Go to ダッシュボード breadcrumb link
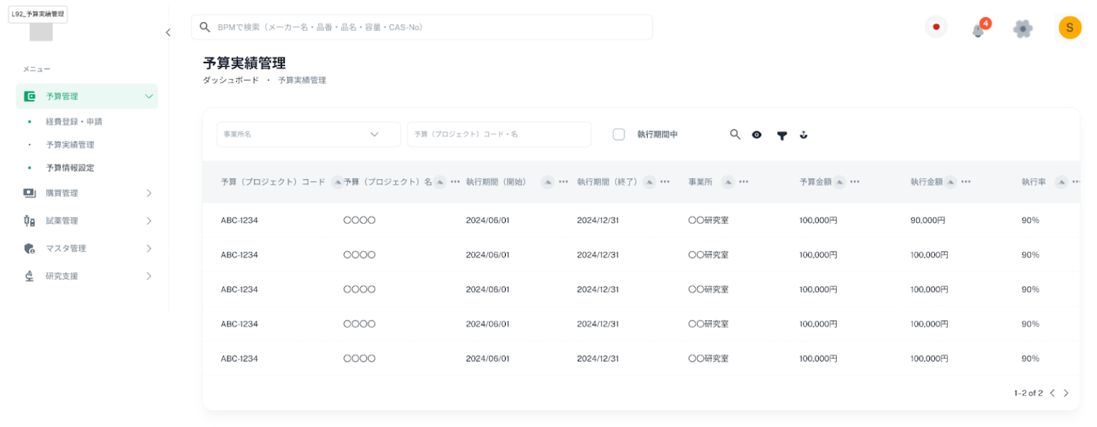This screenshot has width=1097, height=427. 230,81
